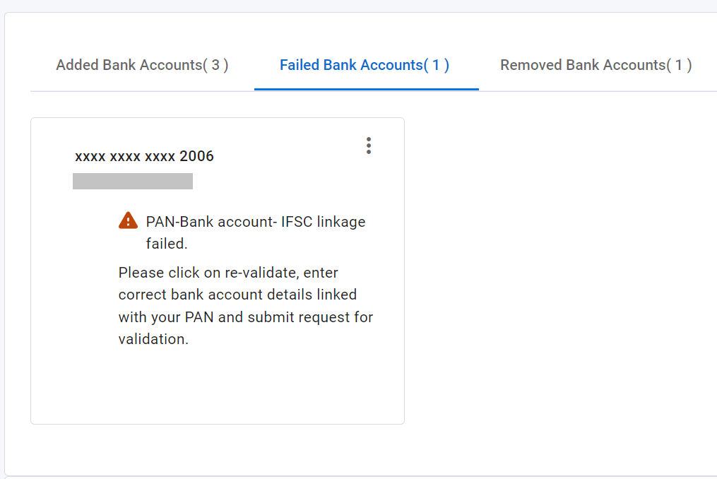Click the re-validate instructions paragraph
The image size is (717, 479).
(x=246, y=306)
